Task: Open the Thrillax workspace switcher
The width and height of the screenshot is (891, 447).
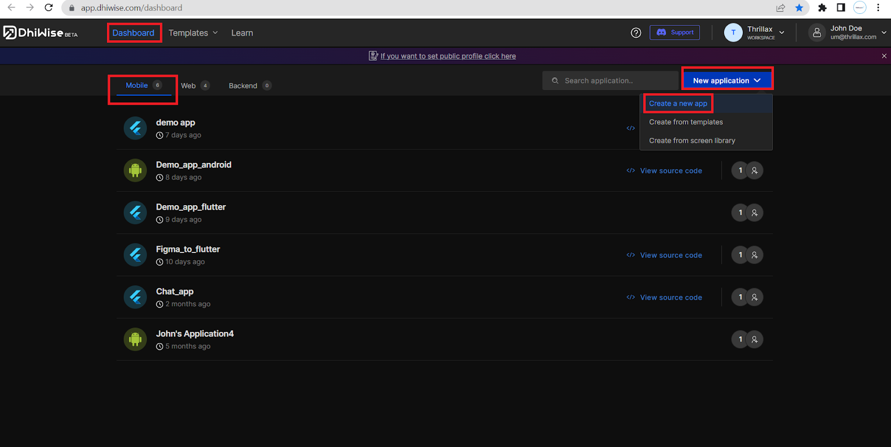Action: (755, 33)
